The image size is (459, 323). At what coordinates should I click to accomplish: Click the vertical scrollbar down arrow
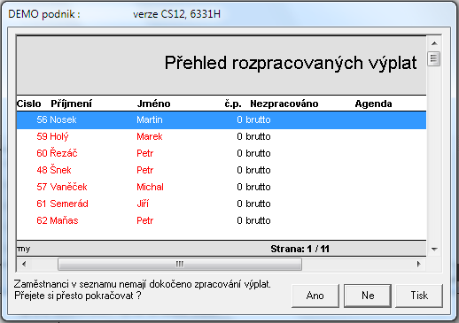(x=434, y=250)
